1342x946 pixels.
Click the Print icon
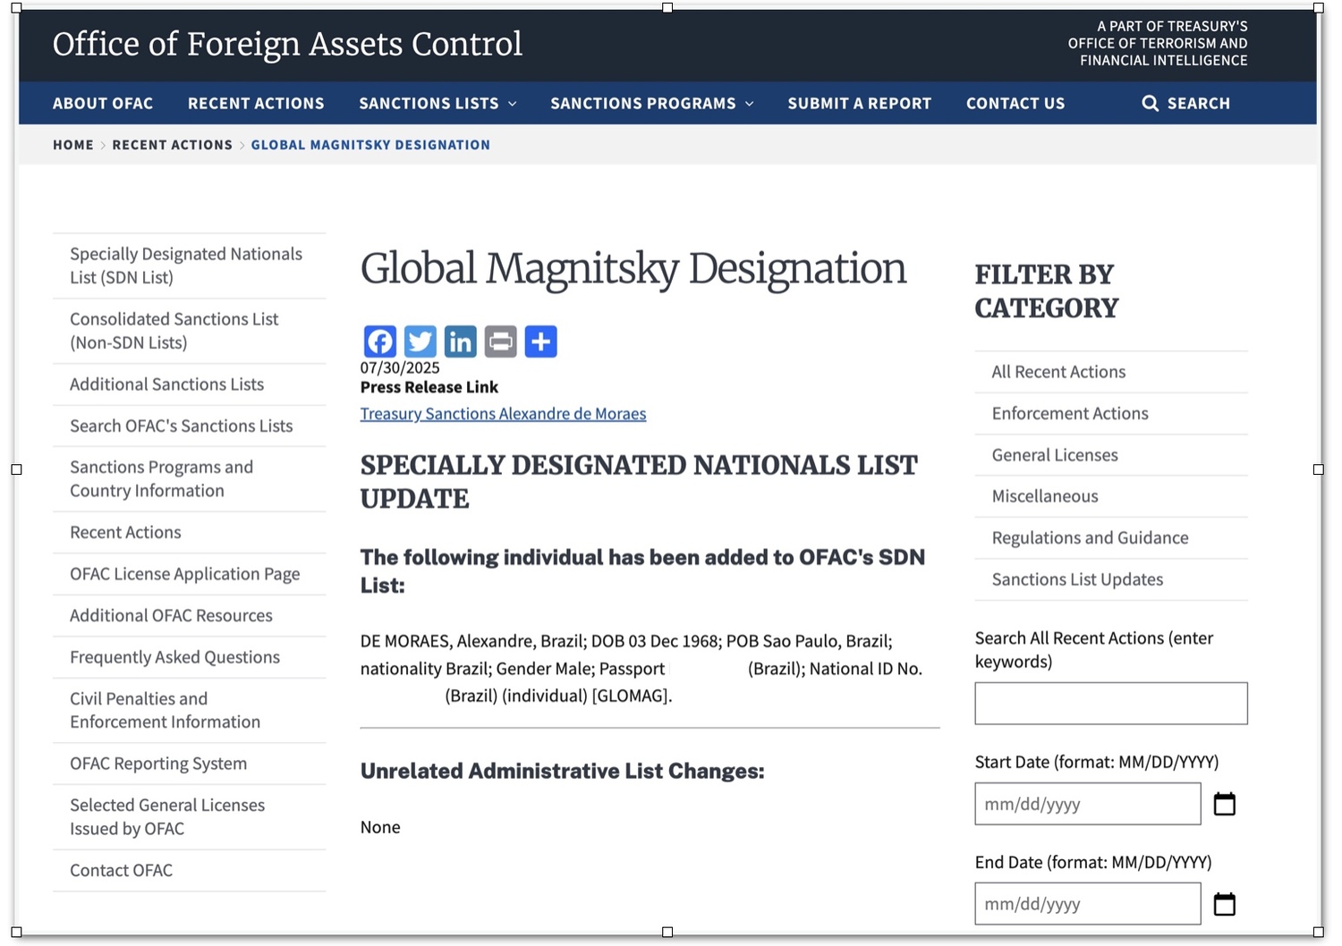pyautogui.click(x=500, y=342)
